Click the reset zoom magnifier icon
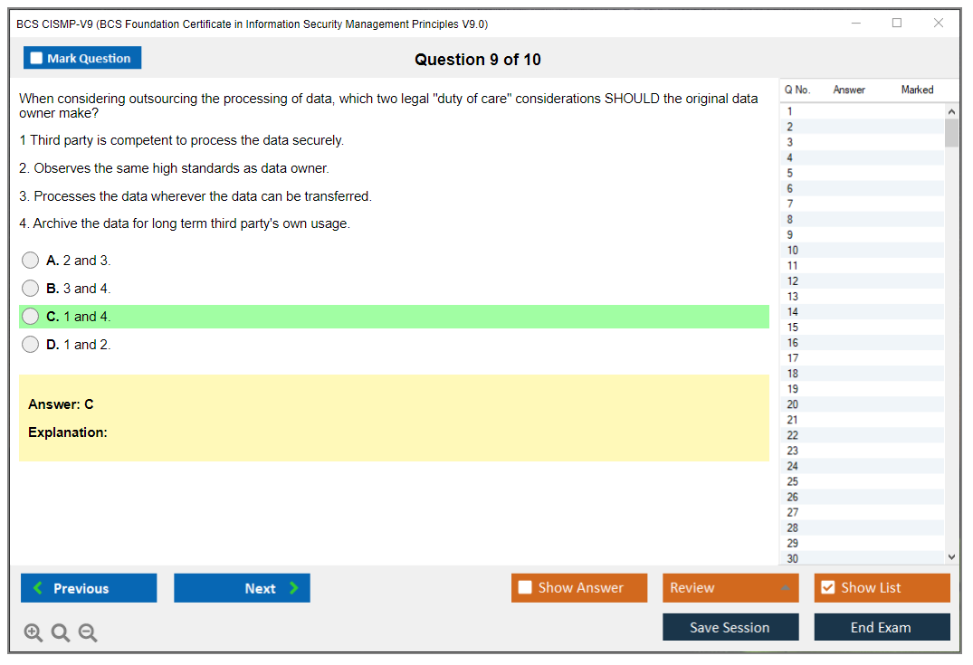Screen dimensions: 973x665 click(x=61, y=633)
